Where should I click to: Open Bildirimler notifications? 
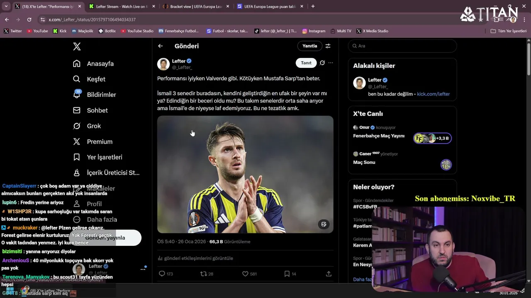coord(95,95)
